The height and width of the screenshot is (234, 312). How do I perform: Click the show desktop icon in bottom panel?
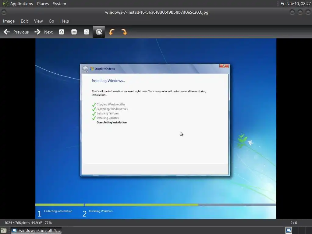coord(4,230)
